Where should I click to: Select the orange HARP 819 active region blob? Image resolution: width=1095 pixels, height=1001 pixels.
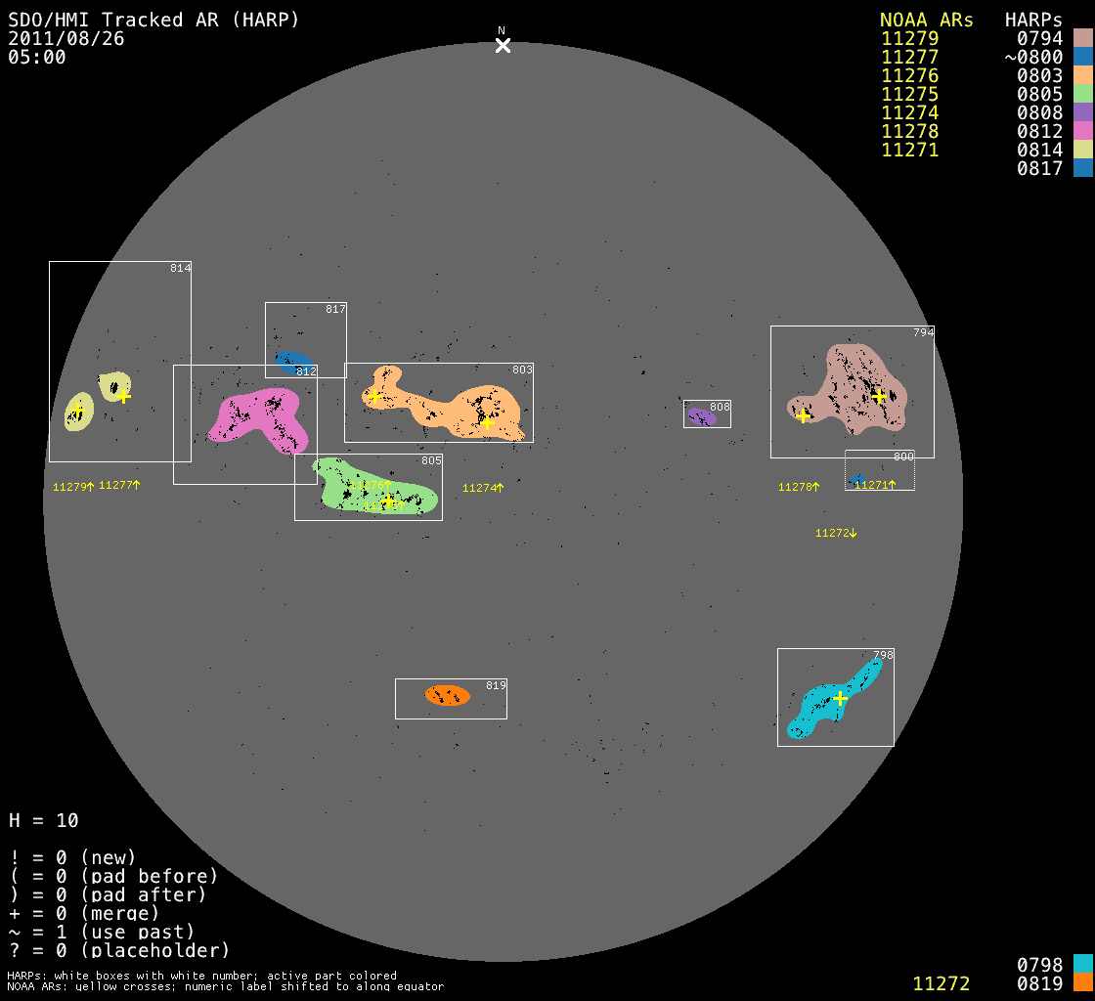pos(448,695)
